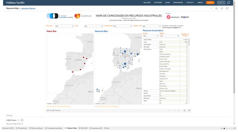This screenshot has width=238, height=132.
Task: Go to the Authors menu item
Action: [x=158, y=3]
